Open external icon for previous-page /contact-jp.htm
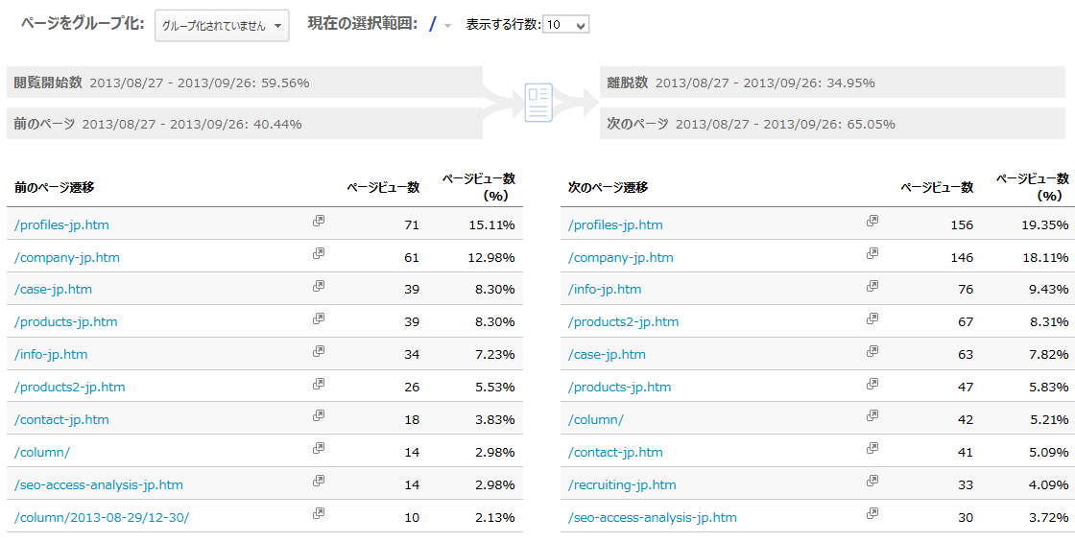This screenshot has height=542, width=1075. (x=318, y=416)
